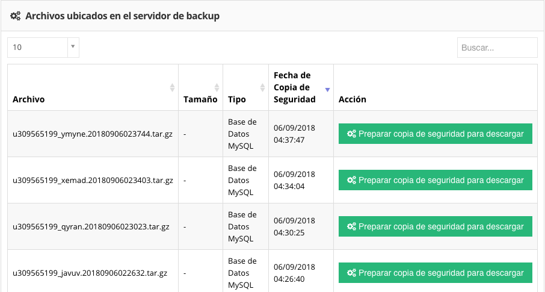Click gears icon in javuv row button

[x=352, y=272]
